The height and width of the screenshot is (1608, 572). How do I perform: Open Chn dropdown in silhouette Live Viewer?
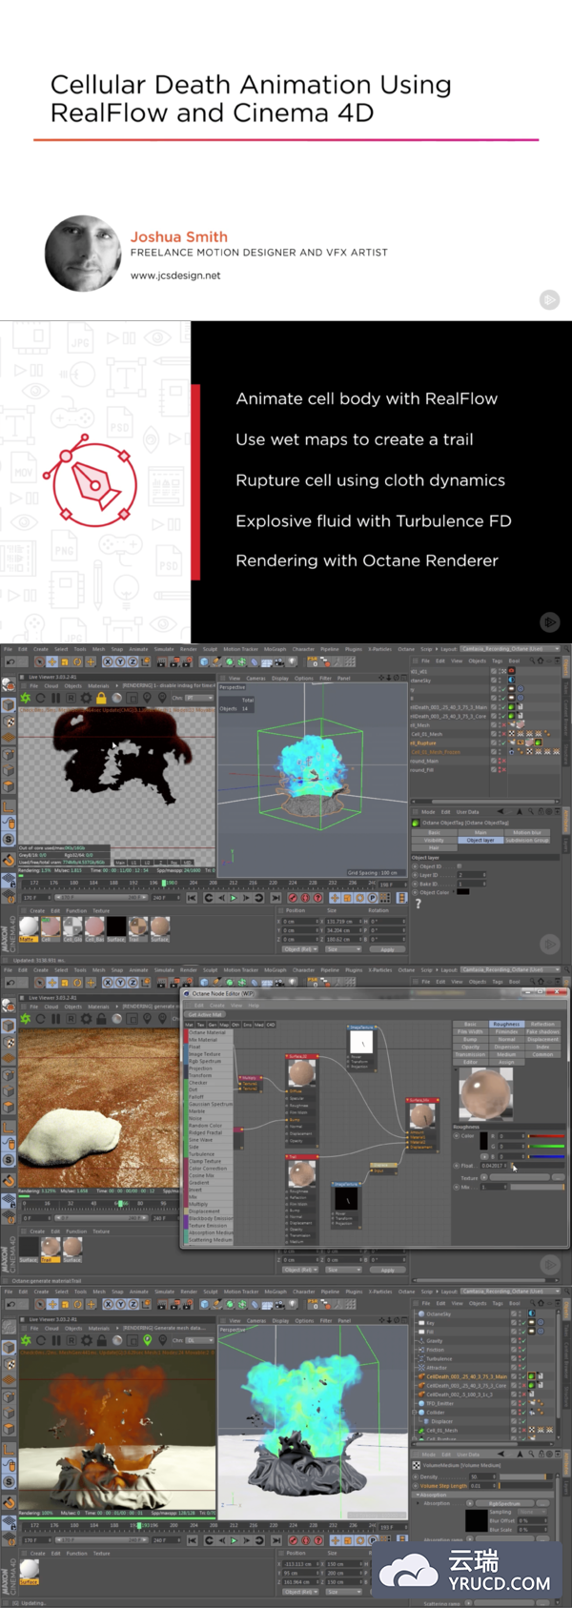pos(199,698)
